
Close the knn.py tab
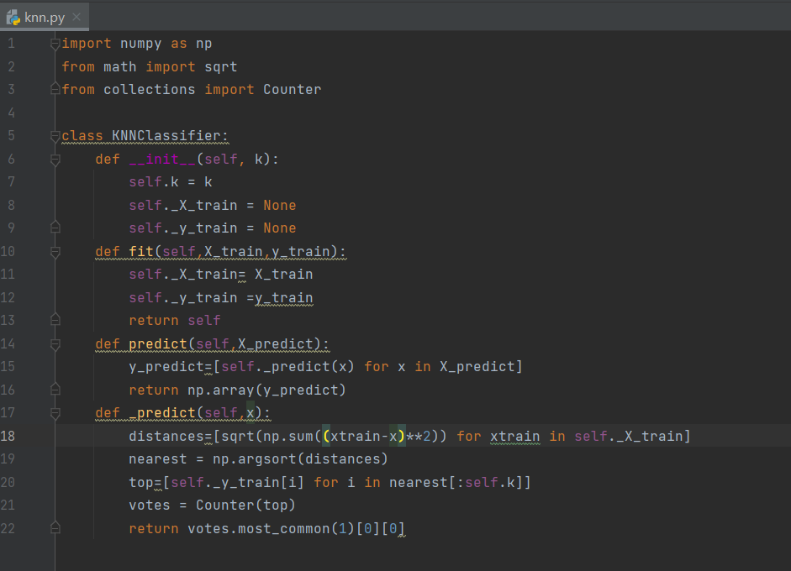tap(76, 17)
